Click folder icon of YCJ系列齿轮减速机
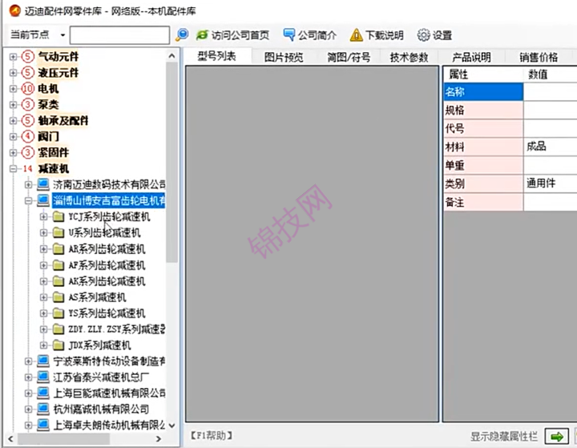Image resolution: width=577 pixels, height=448 pixels. tap(59, 216)
